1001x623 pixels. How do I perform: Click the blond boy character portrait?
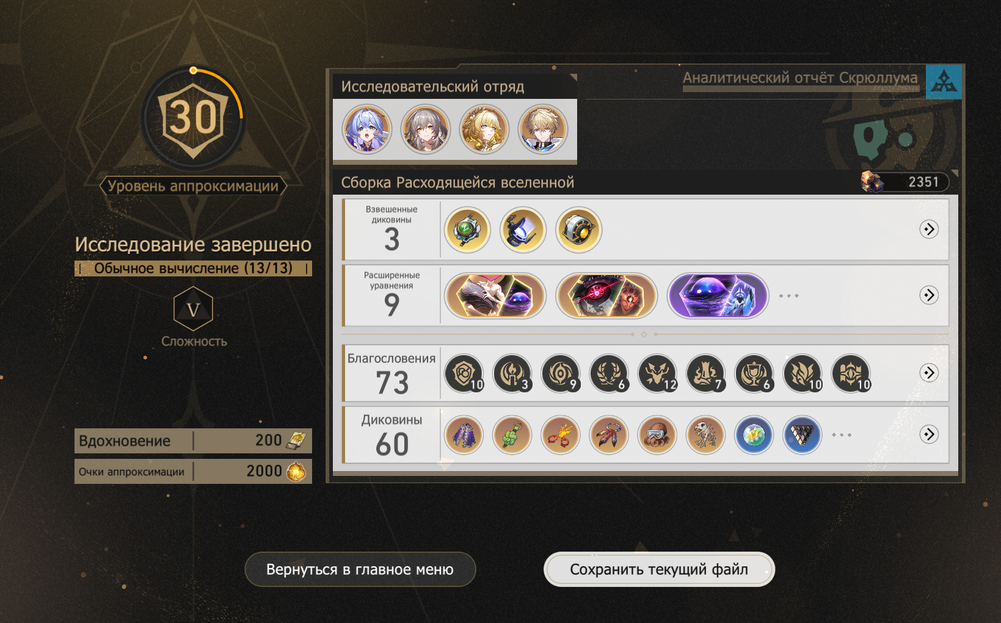(543, 129)
